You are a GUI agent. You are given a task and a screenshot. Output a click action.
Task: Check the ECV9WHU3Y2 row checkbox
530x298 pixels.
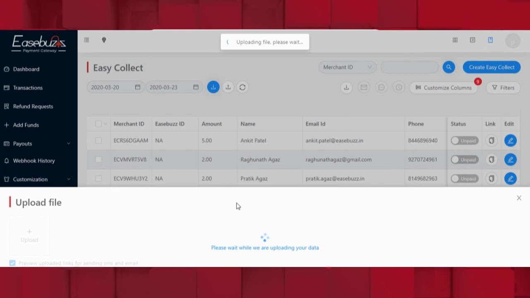click(x=99, y=178)
